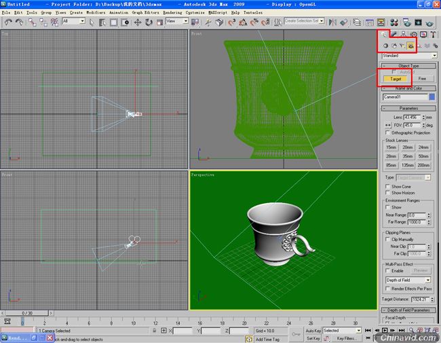Switch to the Hierarchy command panel tab
Screen dimensions: 441x343
[x=403, y=35]
